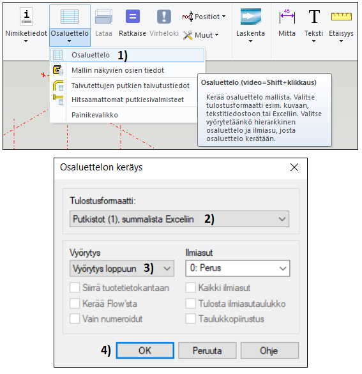Click the Virheloki exclamation icon
This screenshot has height=374, width=362.
coord(164,17)
